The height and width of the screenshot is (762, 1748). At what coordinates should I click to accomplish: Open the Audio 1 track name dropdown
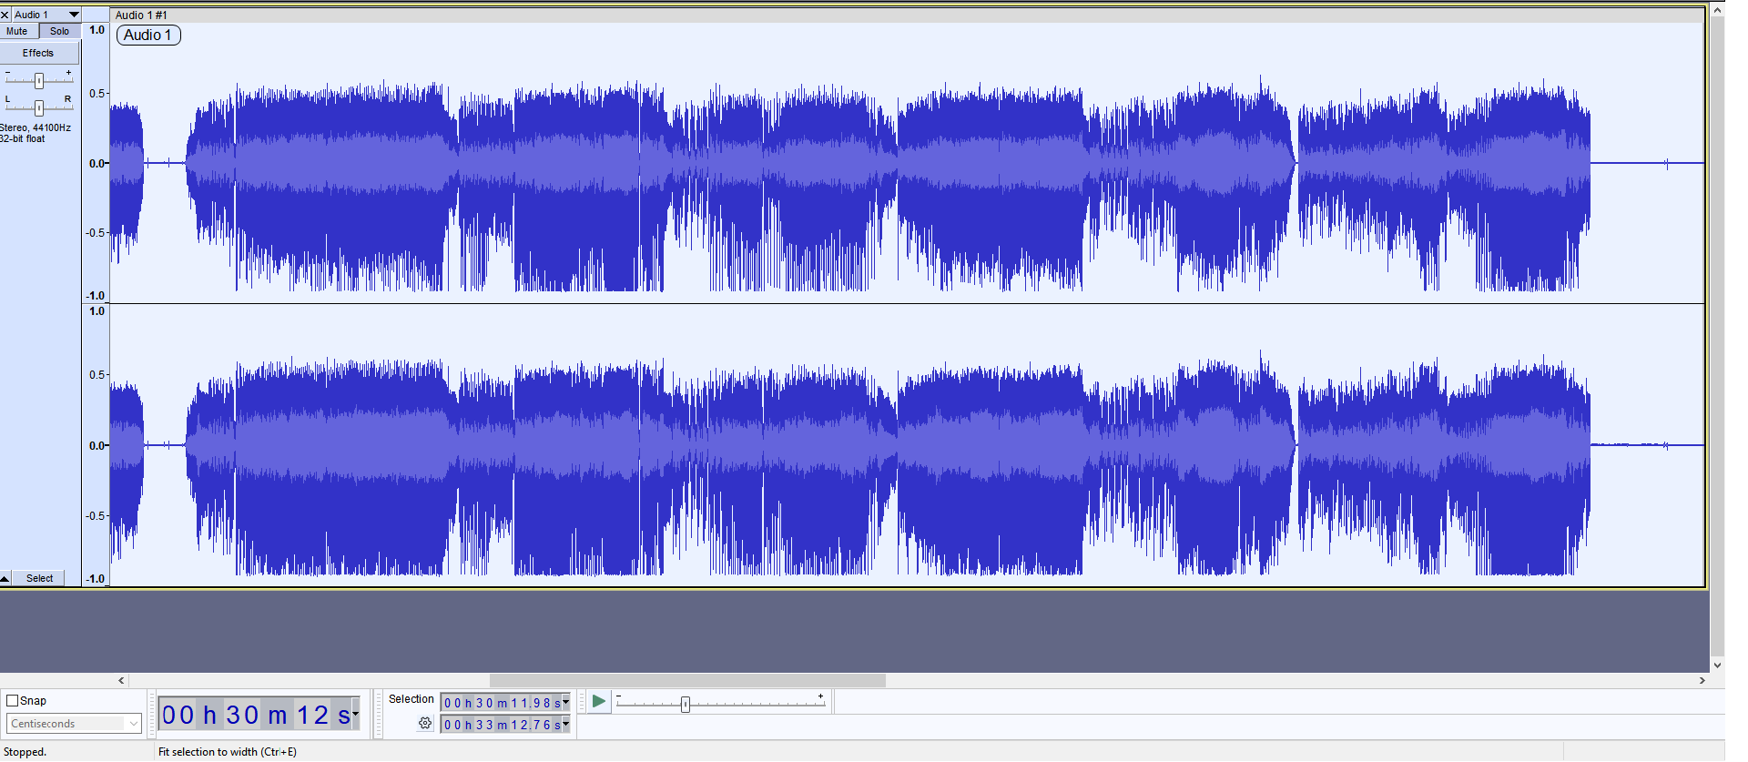74,15
